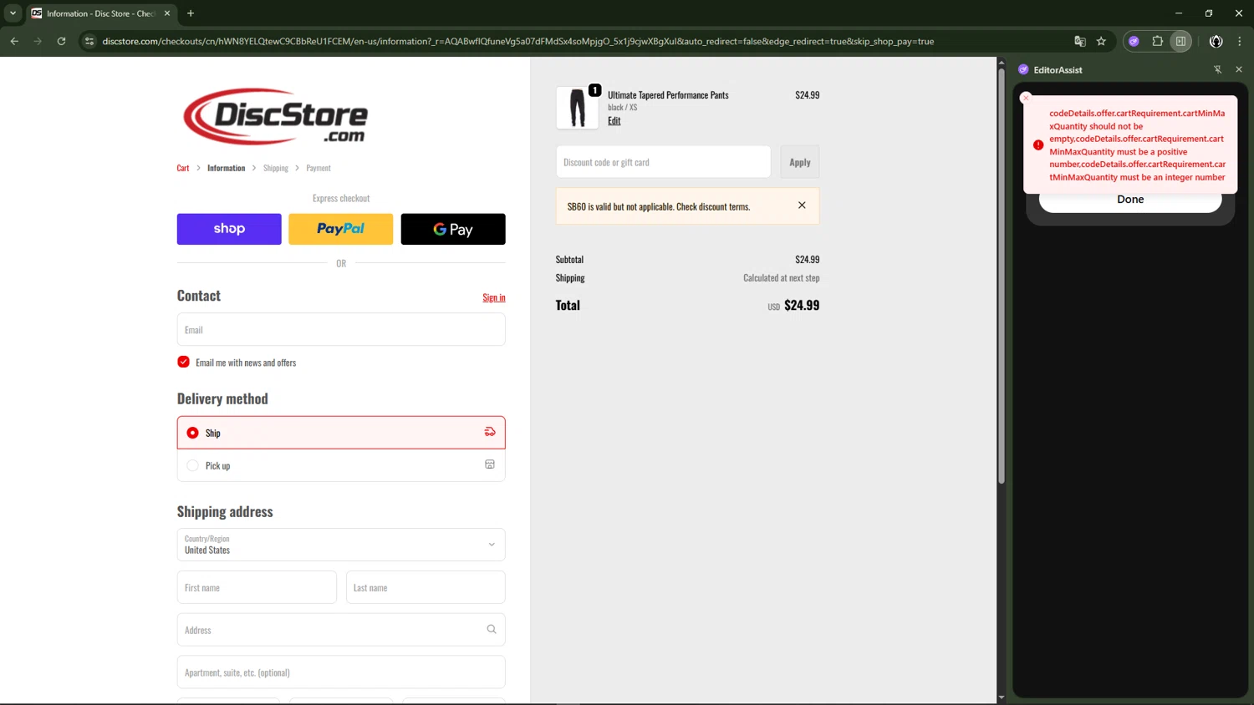Click EditorAssist extension icon in toolbar
This screenshot has width=1254, height=705.
(1134, 41)
